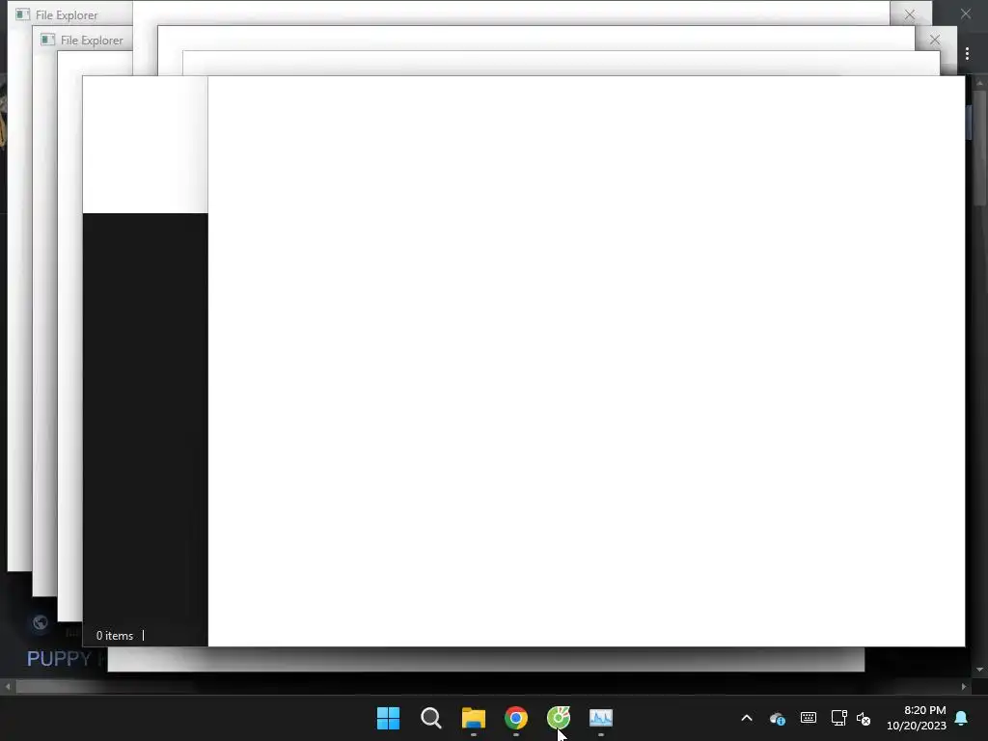The width and height of the screenshot is (988, 741).
Task: Click the horizontal scrollbar thumb
Action: (x=106, y=686)
